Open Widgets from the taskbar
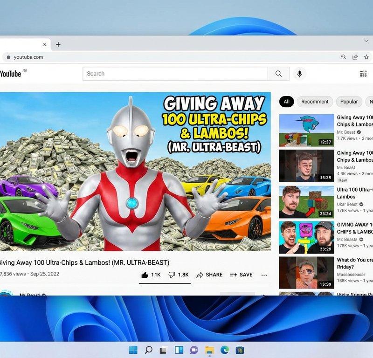 coord(179,350)
